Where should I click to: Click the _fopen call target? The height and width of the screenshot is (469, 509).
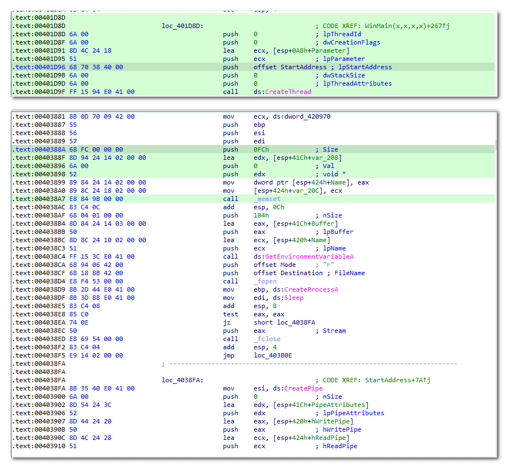tap(265, 281)
